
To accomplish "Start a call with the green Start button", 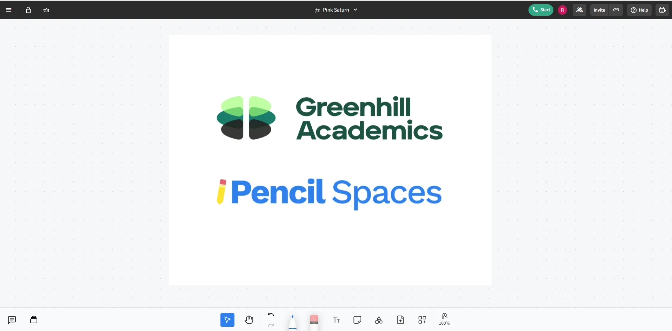I will pos(541,10).
